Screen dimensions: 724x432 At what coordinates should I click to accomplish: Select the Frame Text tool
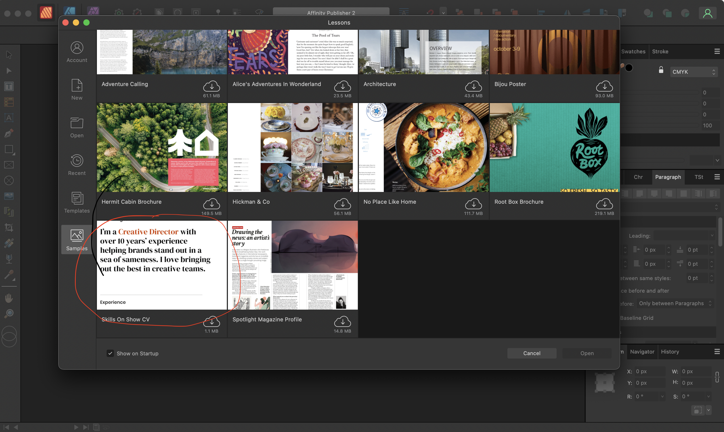coord(9,86)
